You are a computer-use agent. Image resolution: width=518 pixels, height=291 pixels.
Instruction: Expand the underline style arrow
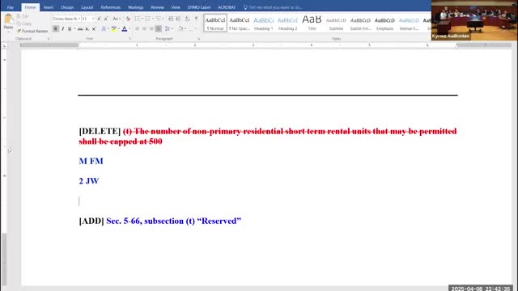click(x=74, y=29)
